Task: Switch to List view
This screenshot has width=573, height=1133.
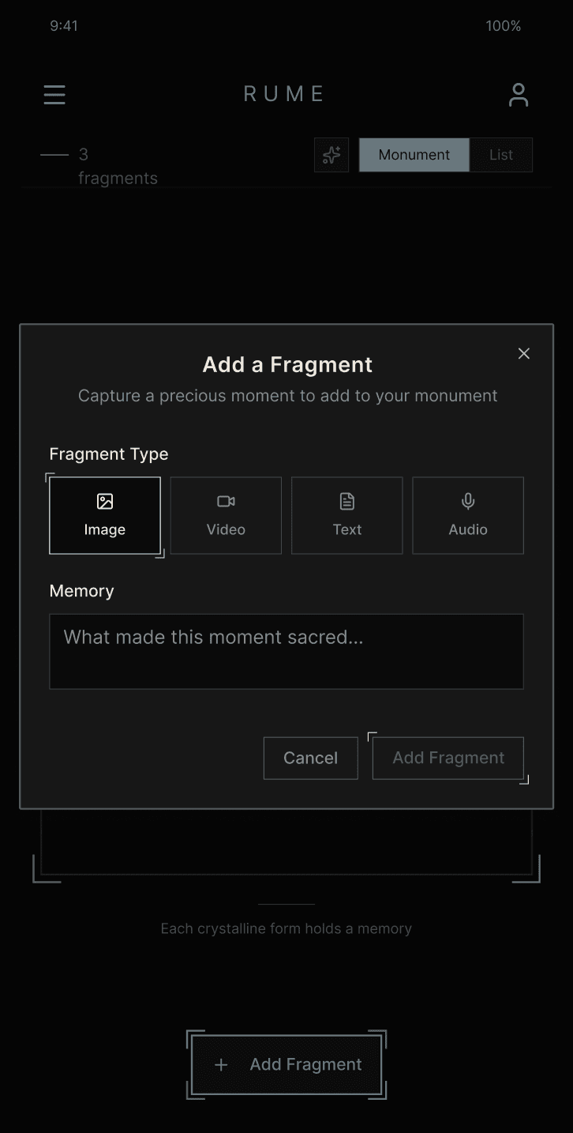Action: (501, 155)
